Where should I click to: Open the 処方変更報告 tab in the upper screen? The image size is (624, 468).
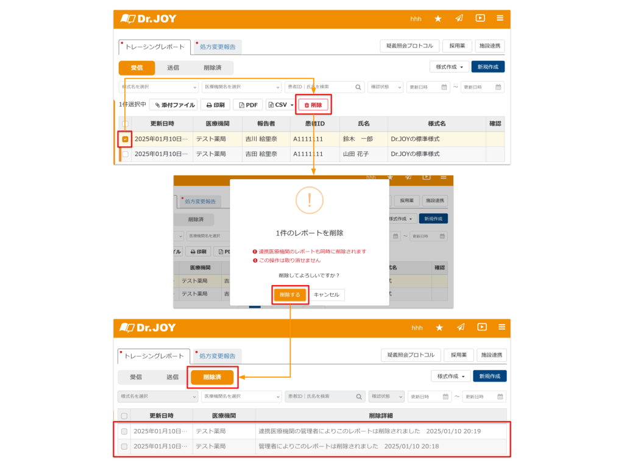click(x=218, y=47)
